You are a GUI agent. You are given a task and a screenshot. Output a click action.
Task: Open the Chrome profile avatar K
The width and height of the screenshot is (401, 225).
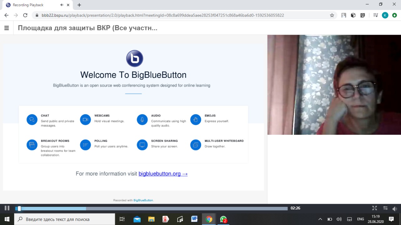pyautogui.click(x=385, y=15)
